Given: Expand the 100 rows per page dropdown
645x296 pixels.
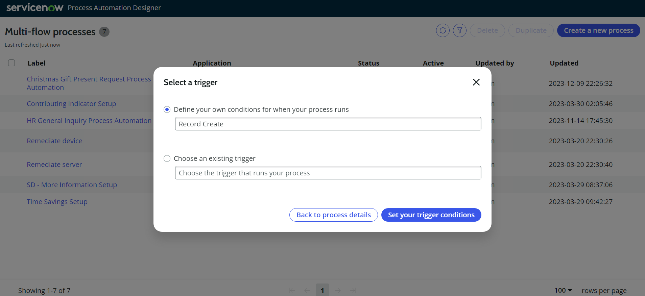Looking at the screenshot, I should click(x=563, y=290).
